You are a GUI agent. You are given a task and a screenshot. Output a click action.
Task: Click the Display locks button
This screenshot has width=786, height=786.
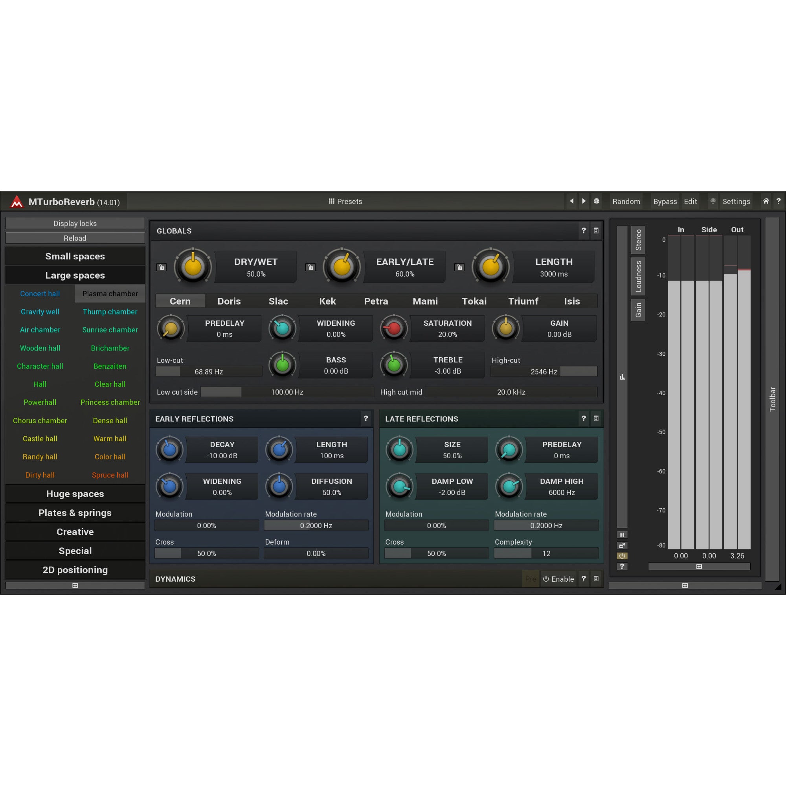click(75, 223)
